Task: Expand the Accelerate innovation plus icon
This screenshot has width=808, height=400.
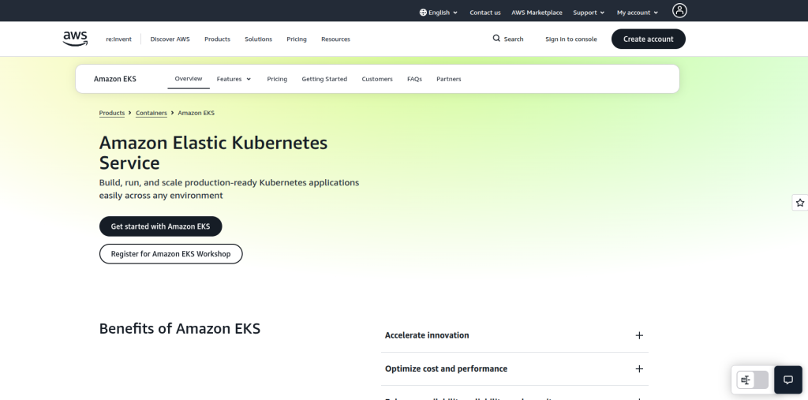Action: [x=639, y=335]
